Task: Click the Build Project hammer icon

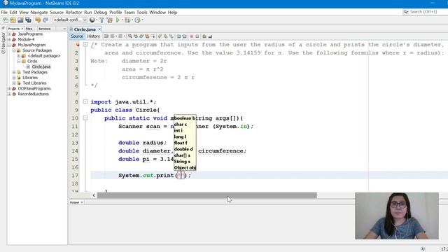Action: 101,20
